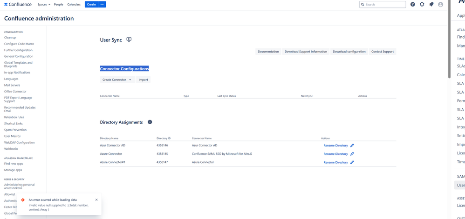
Task: Click Rename Directory for directory 4358145
Action: (x=335, y=154)
